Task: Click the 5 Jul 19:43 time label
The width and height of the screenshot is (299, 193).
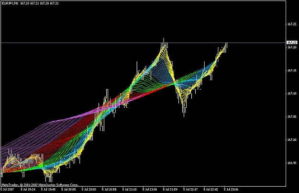Action: point(48,190)
